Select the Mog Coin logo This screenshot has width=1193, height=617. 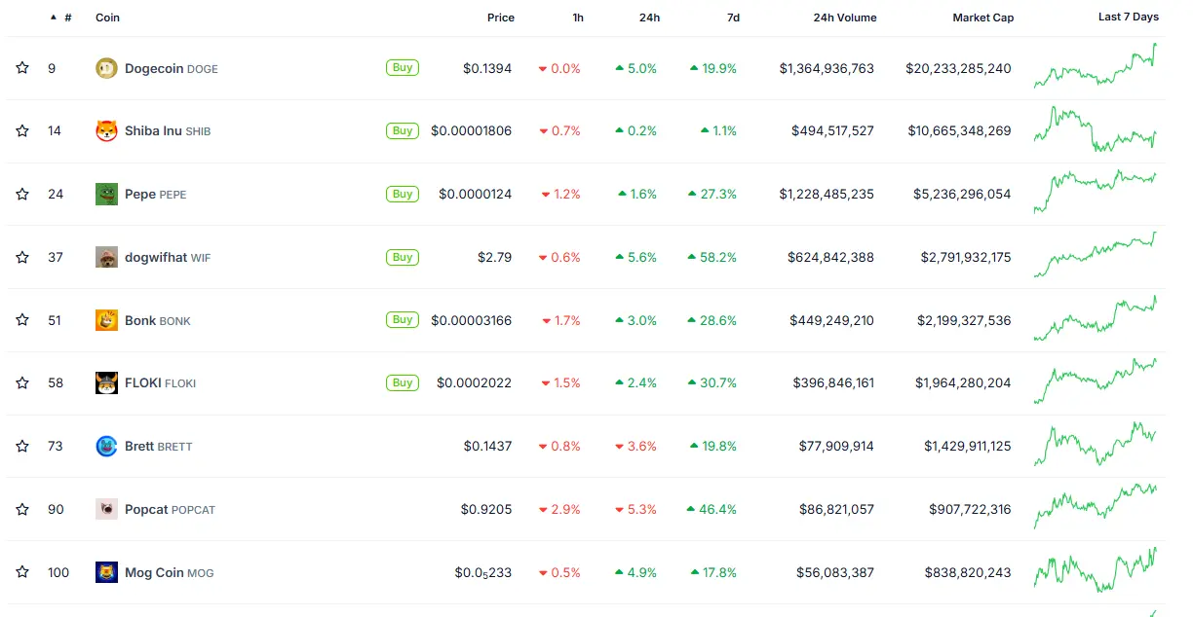[x=107, y=572]
